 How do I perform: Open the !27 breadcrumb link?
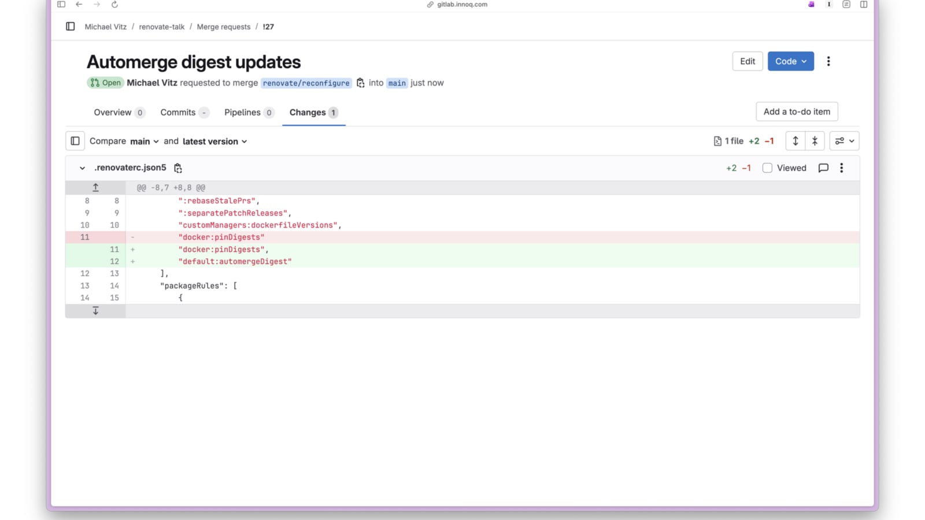(268, 27)
